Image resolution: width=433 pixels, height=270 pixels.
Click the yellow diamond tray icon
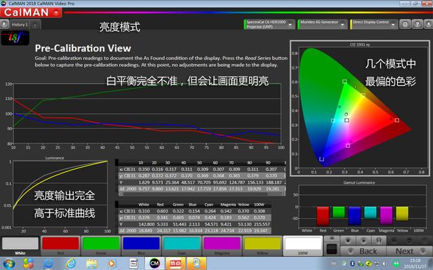tap(369, 264)
